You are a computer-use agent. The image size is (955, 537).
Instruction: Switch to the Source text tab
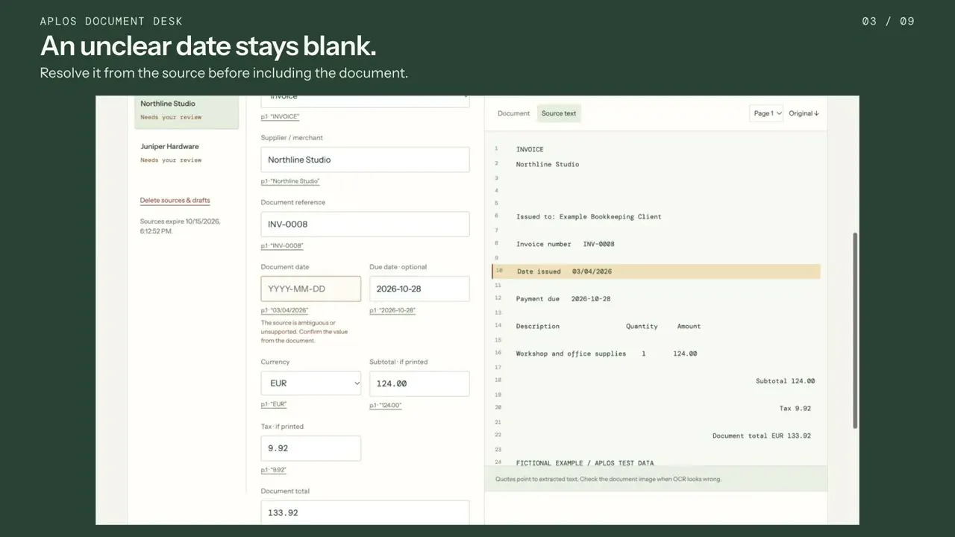[559, 113]
